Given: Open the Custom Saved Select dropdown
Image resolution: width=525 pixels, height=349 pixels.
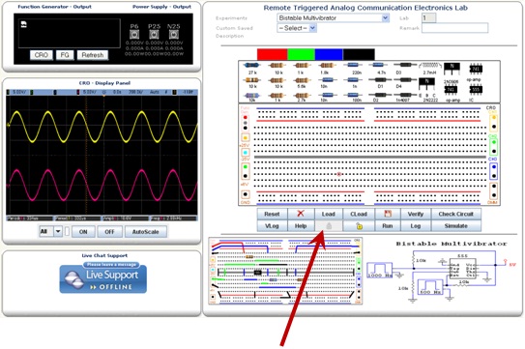Looking at the screenshot, I should click(297, 28).
